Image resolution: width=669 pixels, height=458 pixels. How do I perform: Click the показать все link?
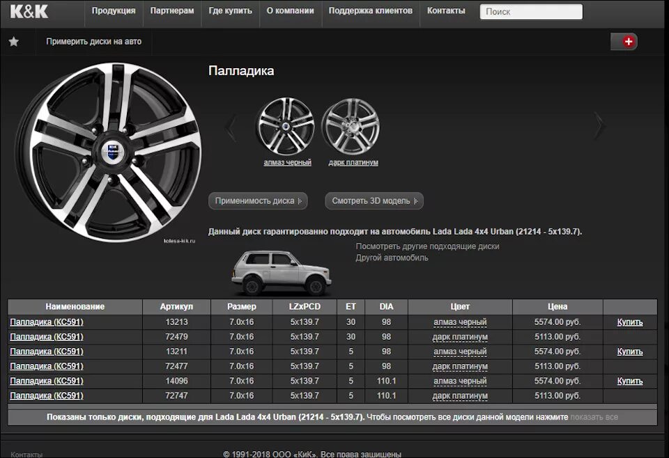[x=594, y=417]
